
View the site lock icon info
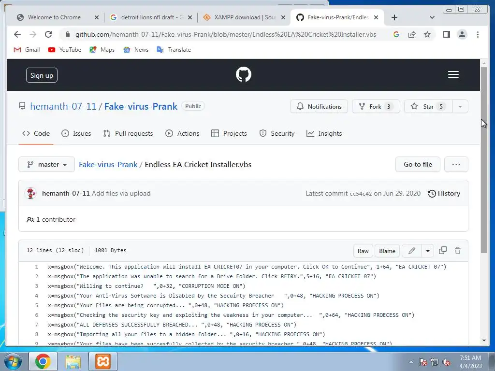(67, 34)
